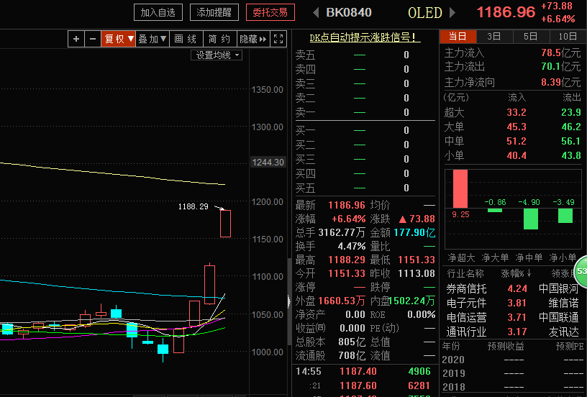Click leading stock 中国联通
Screen dimensions: 587x397
click(x=558, y=317)
